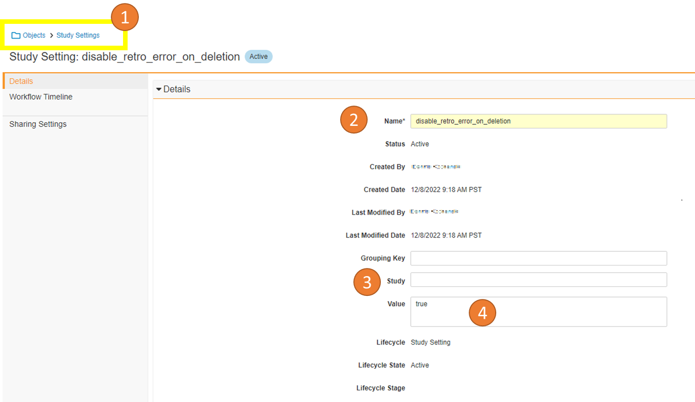Collapse the Details section triangle
This screenshot has width=695, height=402.
(159, 89)
